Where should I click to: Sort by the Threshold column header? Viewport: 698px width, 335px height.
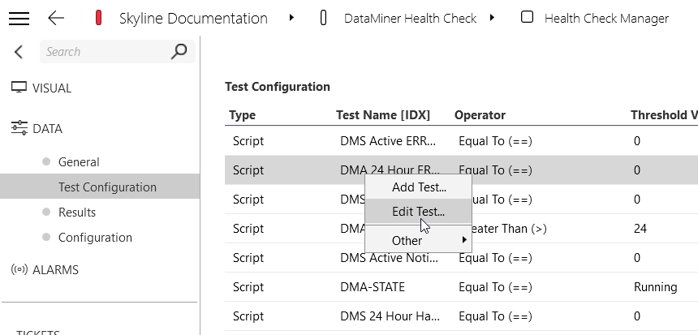coord(664,115)
